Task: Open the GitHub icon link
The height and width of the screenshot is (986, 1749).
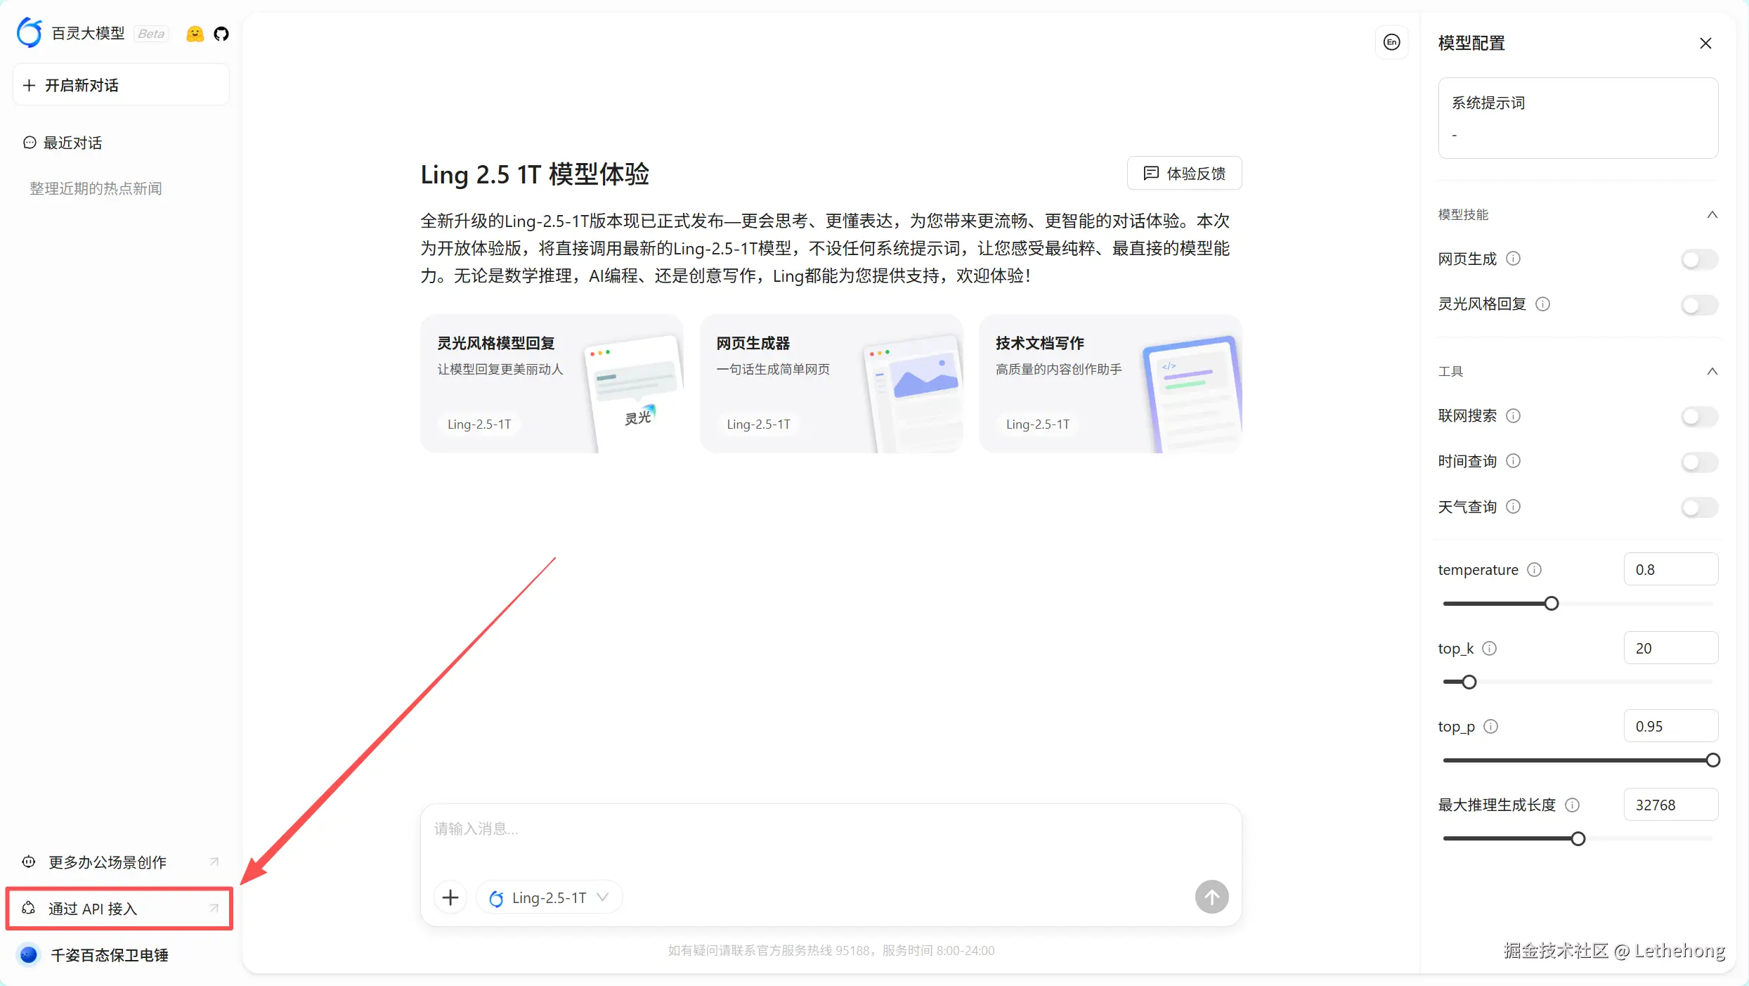Action: coord(221,34)
